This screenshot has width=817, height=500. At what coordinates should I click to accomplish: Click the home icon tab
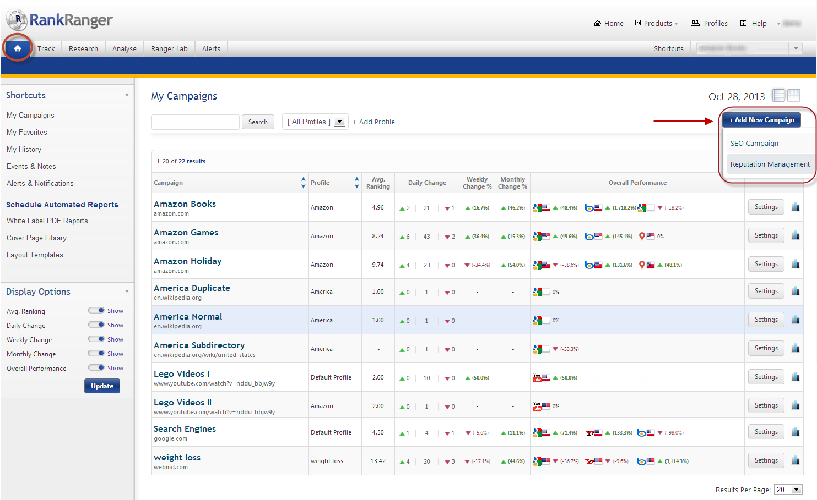coord(18,48)
